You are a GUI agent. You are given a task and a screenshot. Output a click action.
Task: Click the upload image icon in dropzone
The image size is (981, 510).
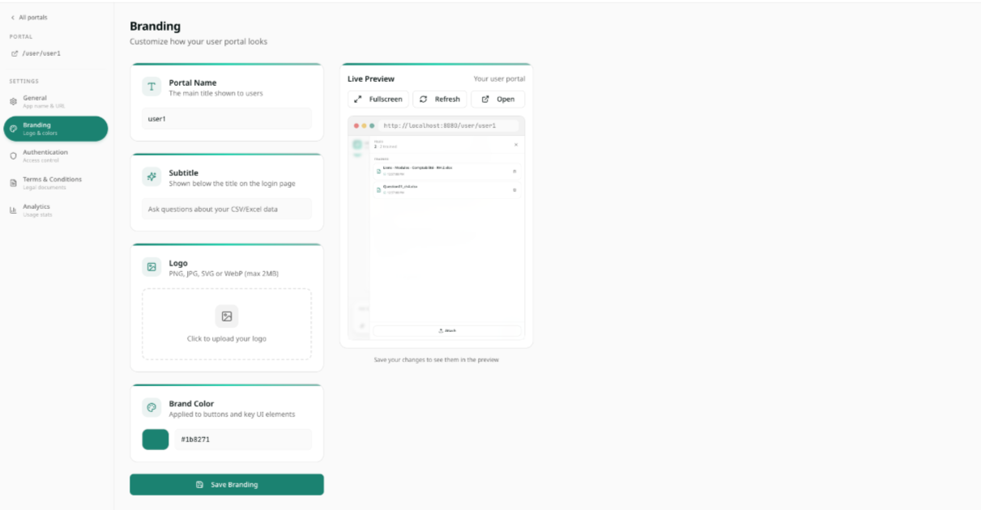(x=227, y=317)
